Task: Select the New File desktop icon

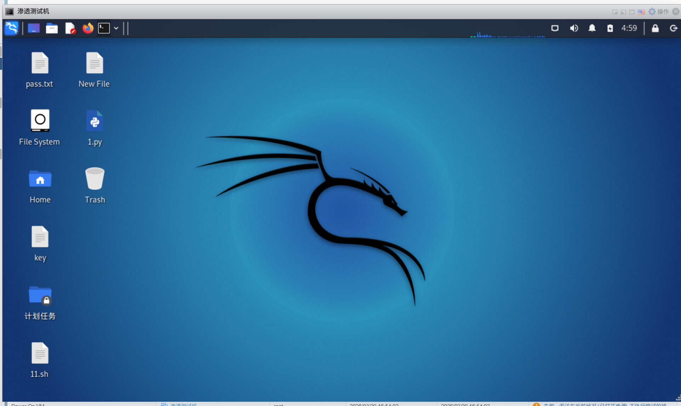Action: 94,70
